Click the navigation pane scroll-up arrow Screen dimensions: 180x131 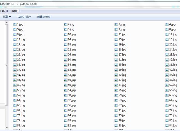tap(7, 23)
